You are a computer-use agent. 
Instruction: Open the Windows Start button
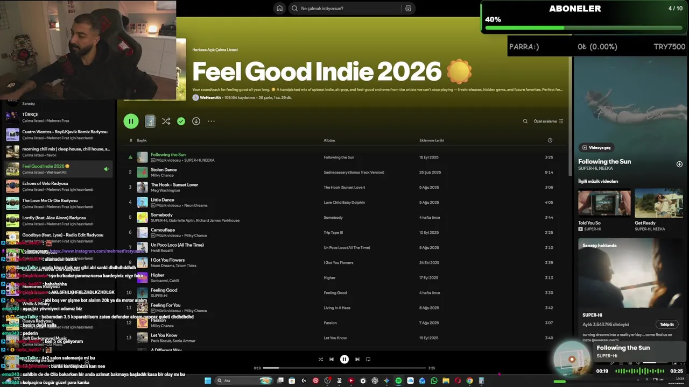pos(208,381)
